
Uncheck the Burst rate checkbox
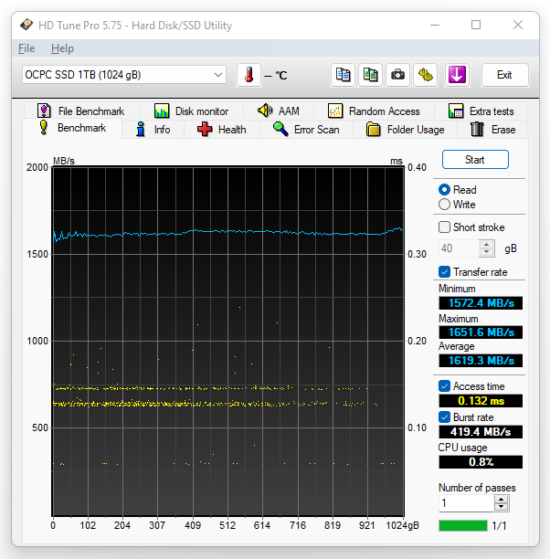(x=444, y=417)
